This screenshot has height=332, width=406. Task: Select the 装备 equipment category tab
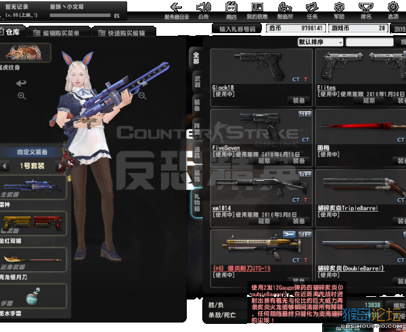tap(197, 105)
